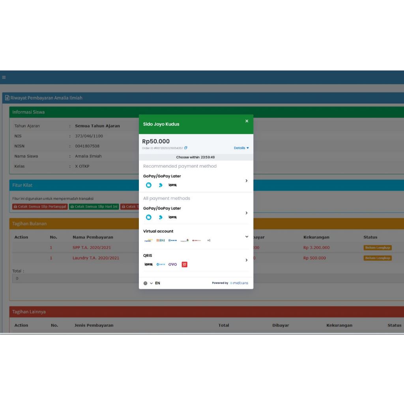404x404 pixels.
Task: Click the Riwayat Pembayaran document icon
Action: [x=7, y=98]
